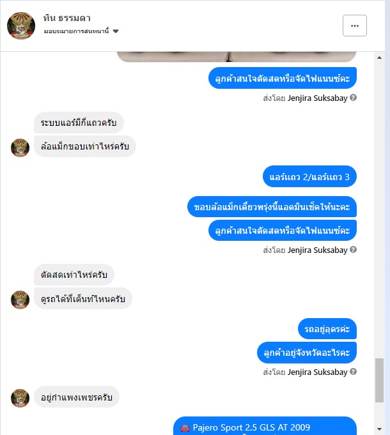This screenshot has height=435, width=390.
Task: Expand the มอบหมายการสนทนานี้ dropdown arrow
Action: tap(116, 31)
